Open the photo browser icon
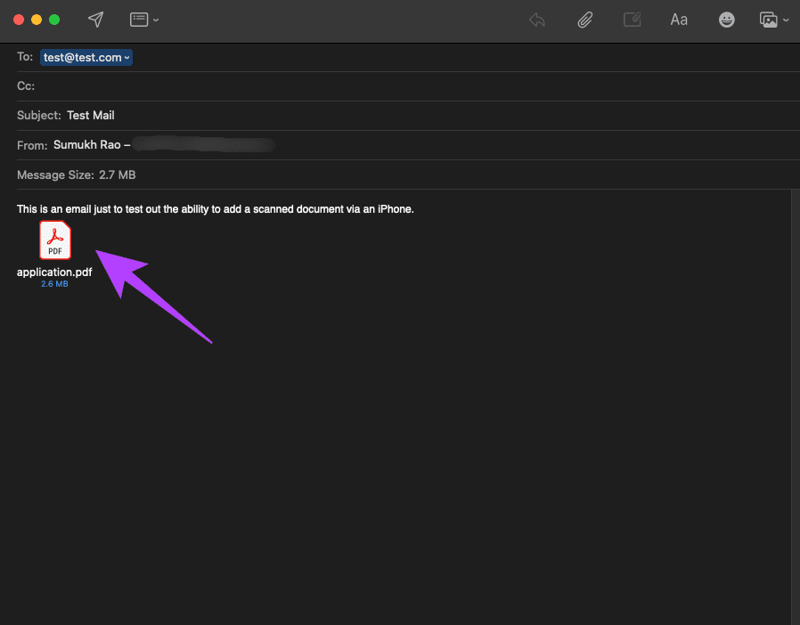Viewport: 800px width, 625px height. tap(768, 20)
